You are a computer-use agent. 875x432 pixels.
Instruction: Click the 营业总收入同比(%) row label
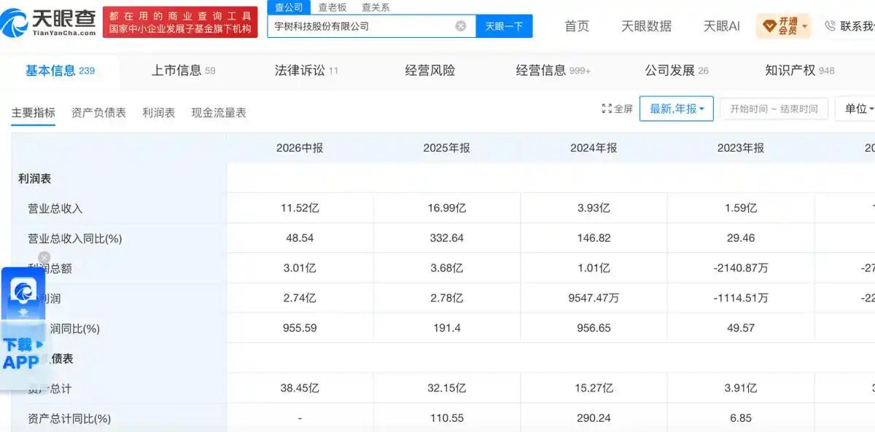74,238
